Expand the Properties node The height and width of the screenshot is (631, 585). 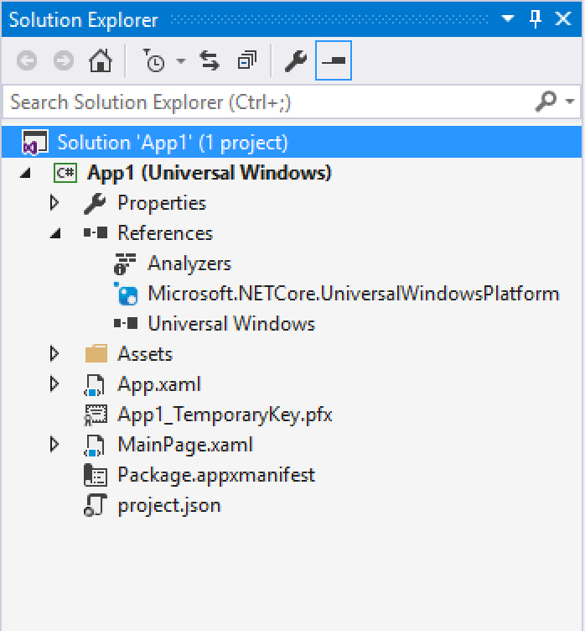(54, 203)
